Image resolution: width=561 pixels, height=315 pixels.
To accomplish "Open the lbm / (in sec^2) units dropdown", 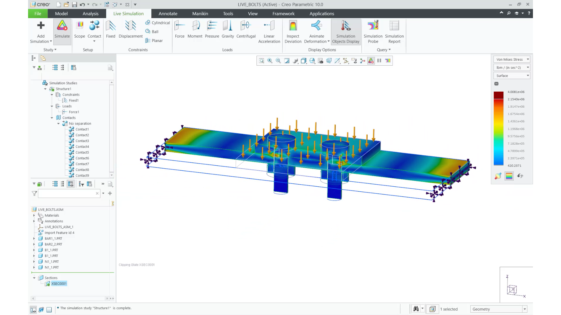I will pyautogui.click(x=512, y=67).
